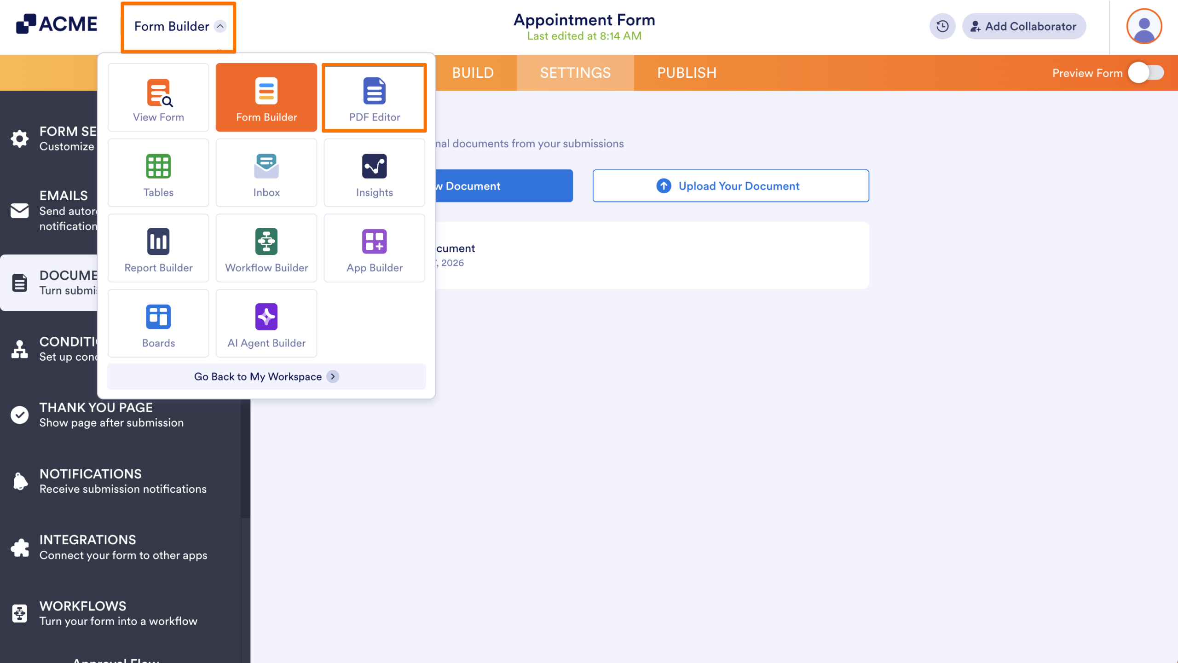Screen dimensions: 1178x663
Task: Click Upload Your Document button
Action: tap(731, 186)
